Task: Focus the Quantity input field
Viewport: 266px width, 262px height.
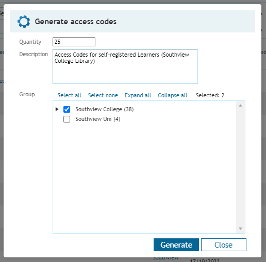Action: pos(74,42)
